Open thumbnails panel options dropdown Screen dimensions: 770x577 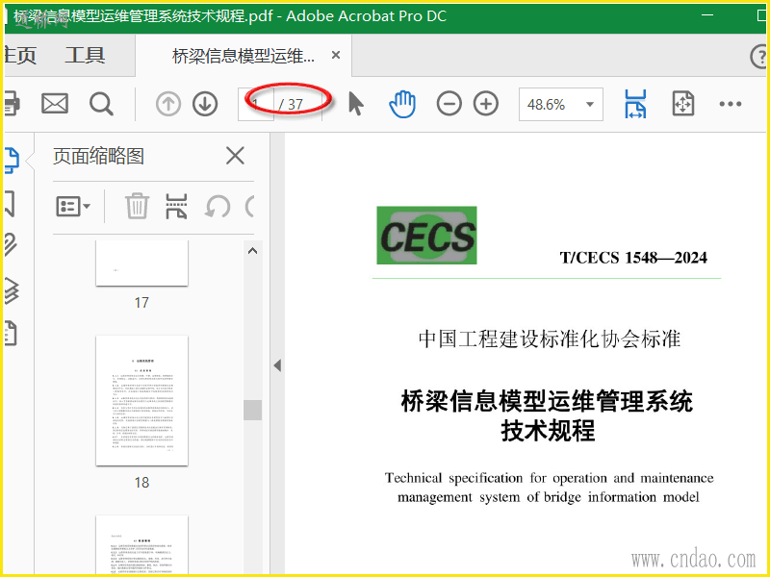73,207
